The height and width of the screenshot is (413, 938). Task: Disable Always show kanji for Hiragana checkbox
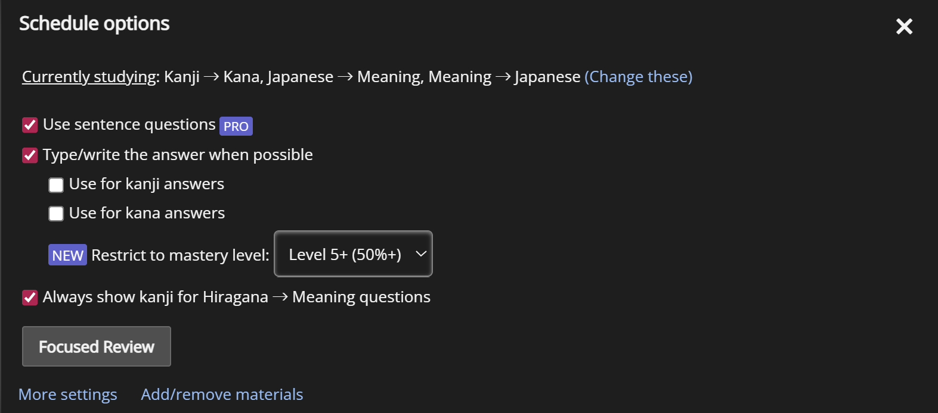click(30, 298)
